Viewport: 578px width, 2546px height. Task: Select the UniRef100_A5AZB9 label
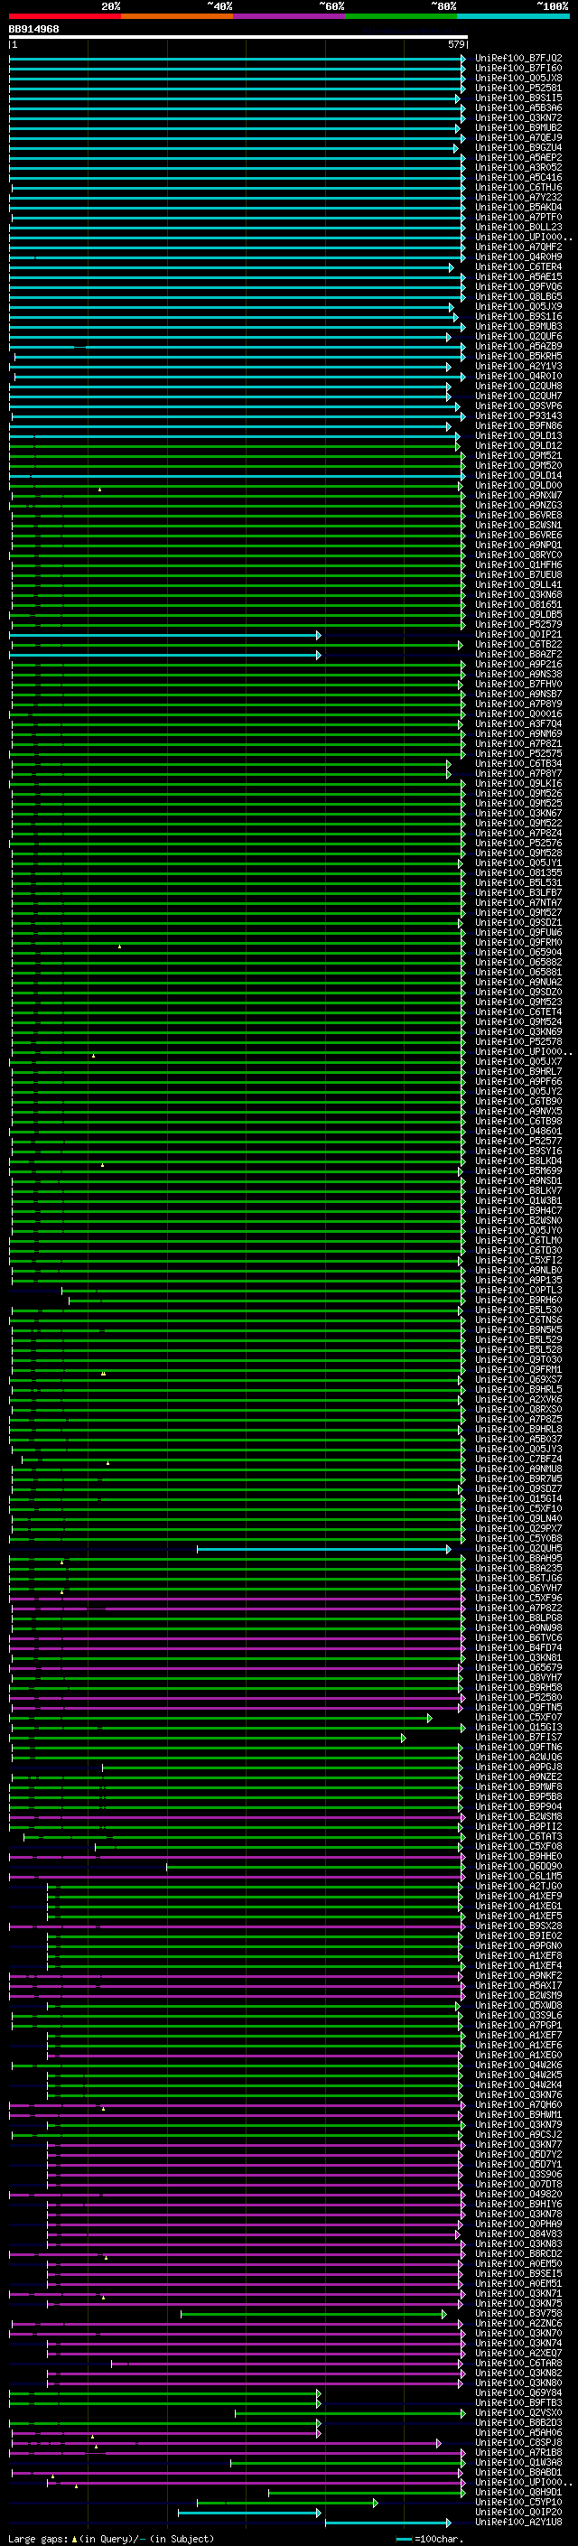[518, 346]
